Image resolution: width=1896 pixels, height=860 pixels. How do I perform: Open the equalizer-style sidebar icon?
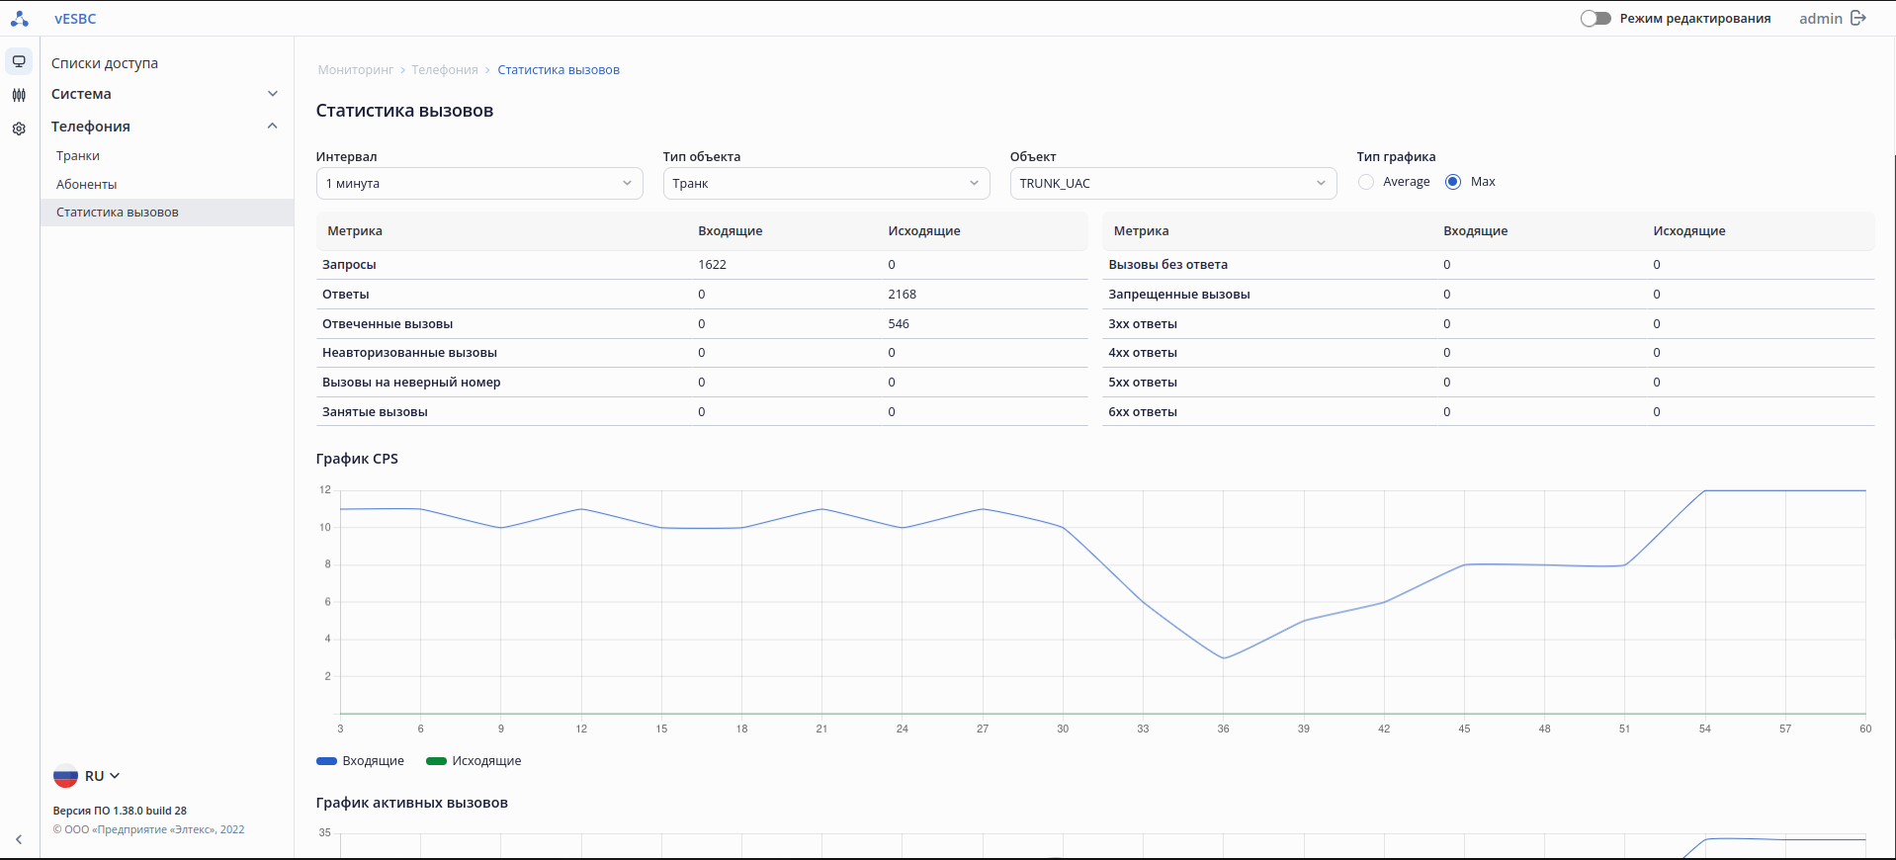pos(19,95)
